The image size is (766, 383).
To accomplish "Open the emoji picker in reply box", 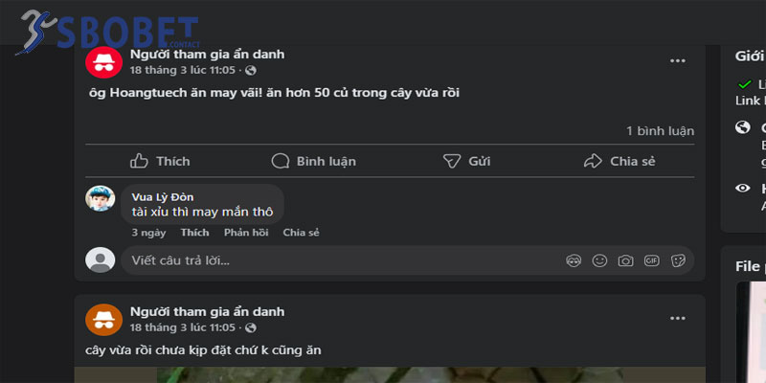I will [x=599, y=260].
